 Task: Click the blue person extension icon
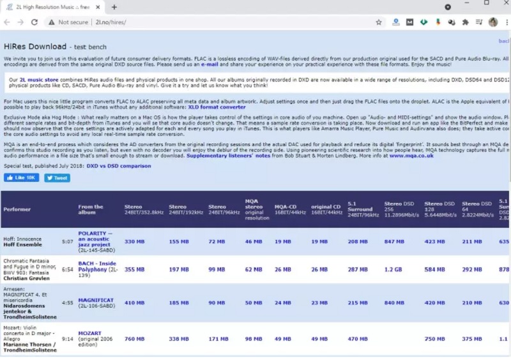396,22
